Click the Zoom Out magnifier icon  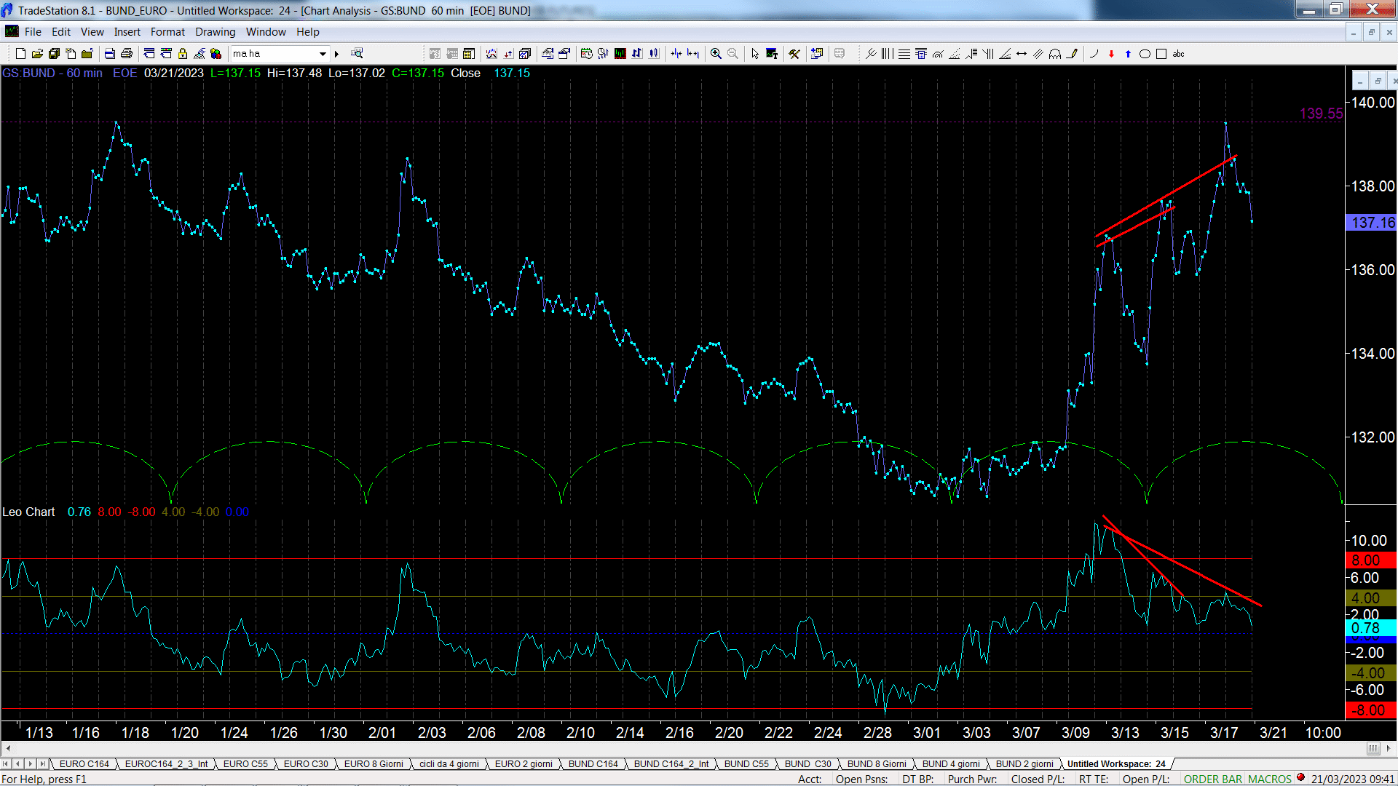[733, 54]
